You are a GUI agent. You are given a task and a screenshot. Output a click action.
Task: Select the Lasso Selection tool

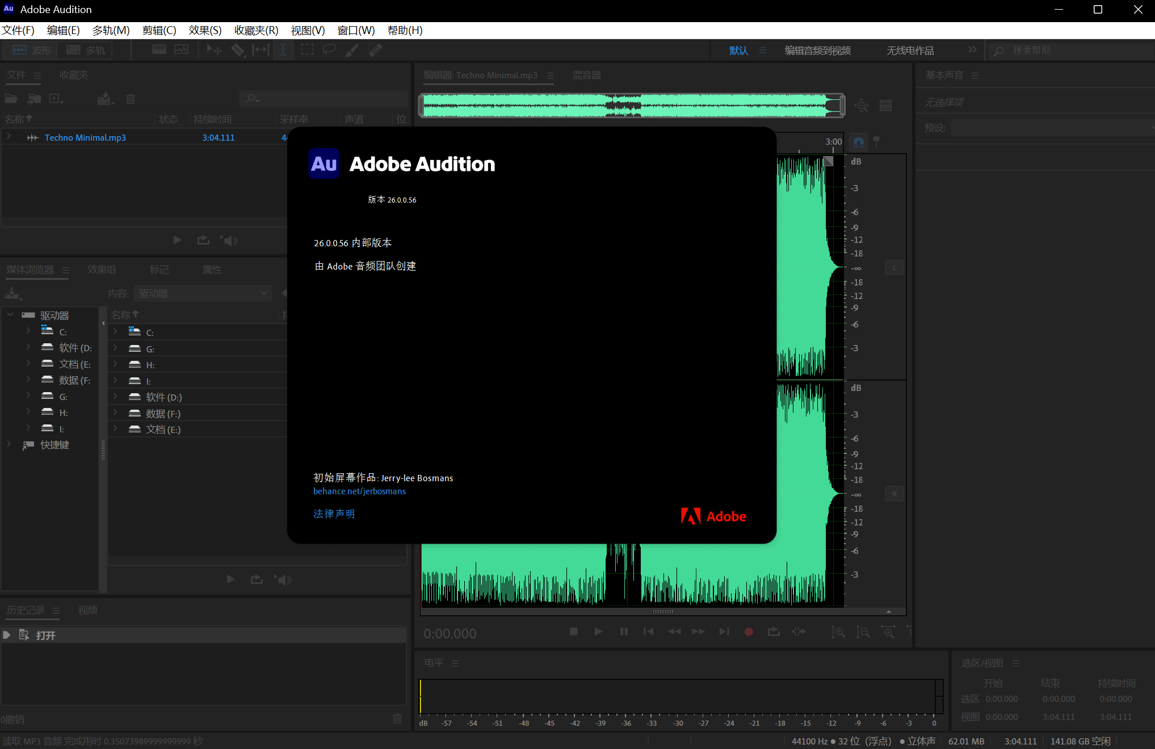329,50
